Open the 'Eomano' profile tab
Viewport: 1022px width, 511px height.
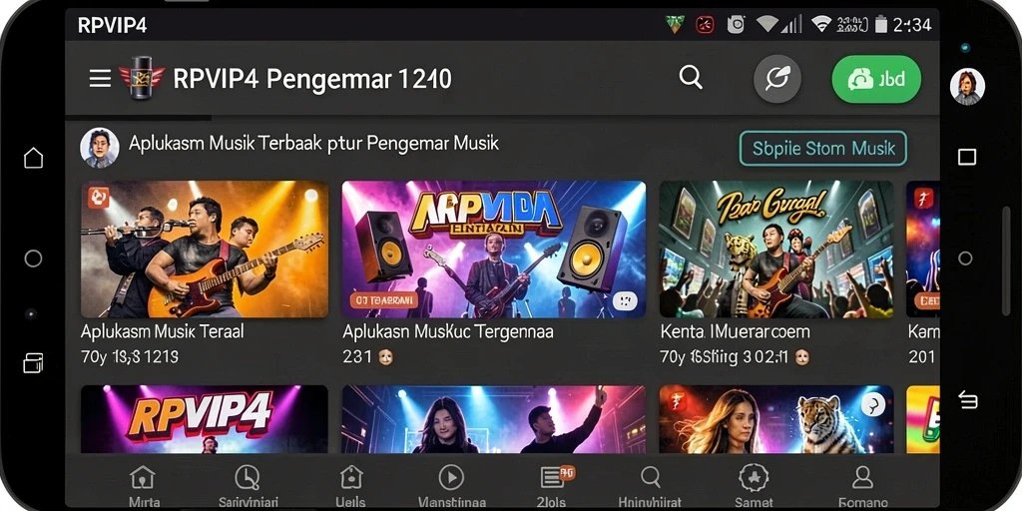(x=863, y=486)
